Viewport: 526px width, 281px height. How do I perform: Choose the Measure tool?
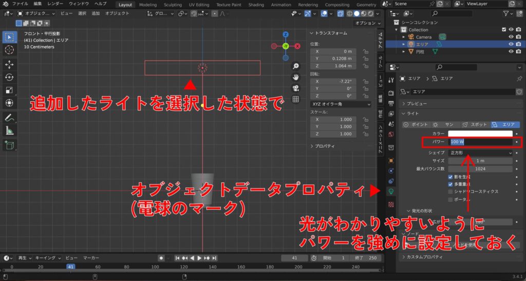9,130
